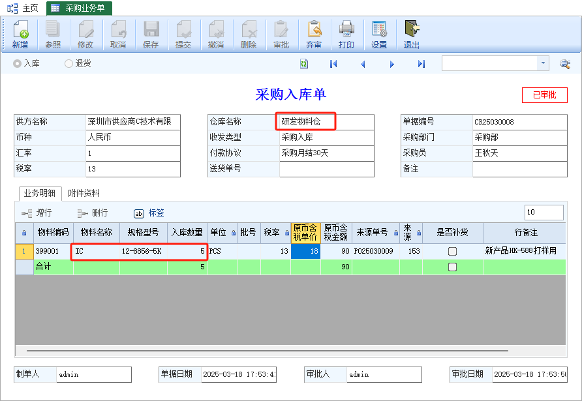
Task: Switch to the 采购业务单 tab
Action: [x=79, y=8]
